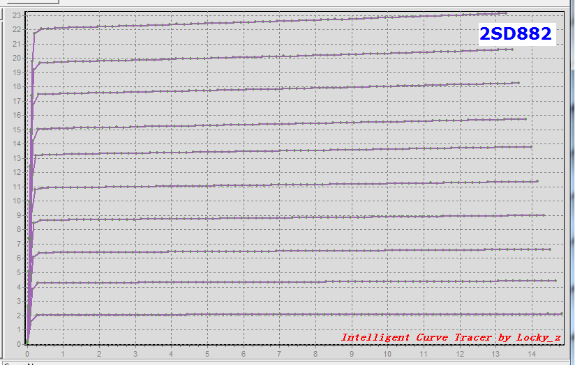Select the y-axis label 22
The height and width of the screenshot is (365, 575).
pos(17,30)
